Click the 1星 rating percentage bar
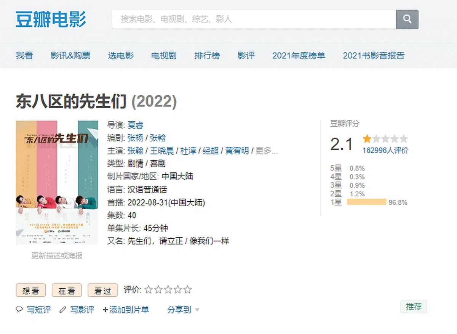Viewport: 457px width, 334px height. tap(367, 202)
